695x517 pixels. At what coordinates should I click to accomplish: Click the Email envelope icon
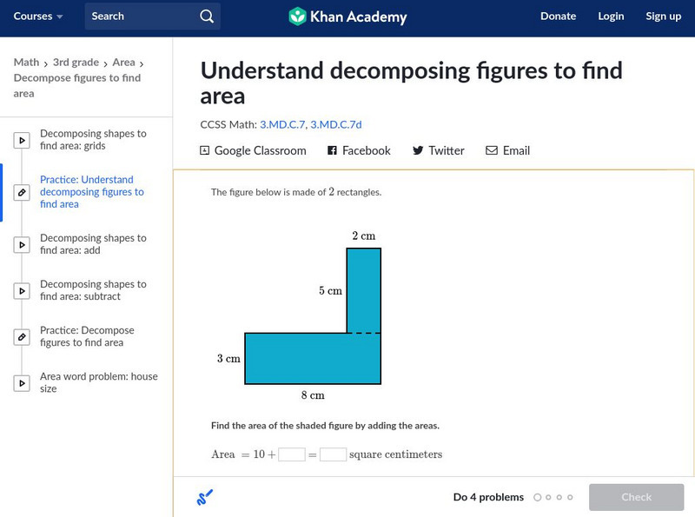[492, 150]
